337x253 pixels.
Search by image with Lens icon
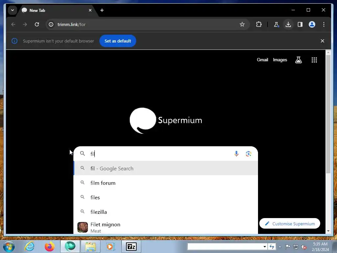(248, 154)
